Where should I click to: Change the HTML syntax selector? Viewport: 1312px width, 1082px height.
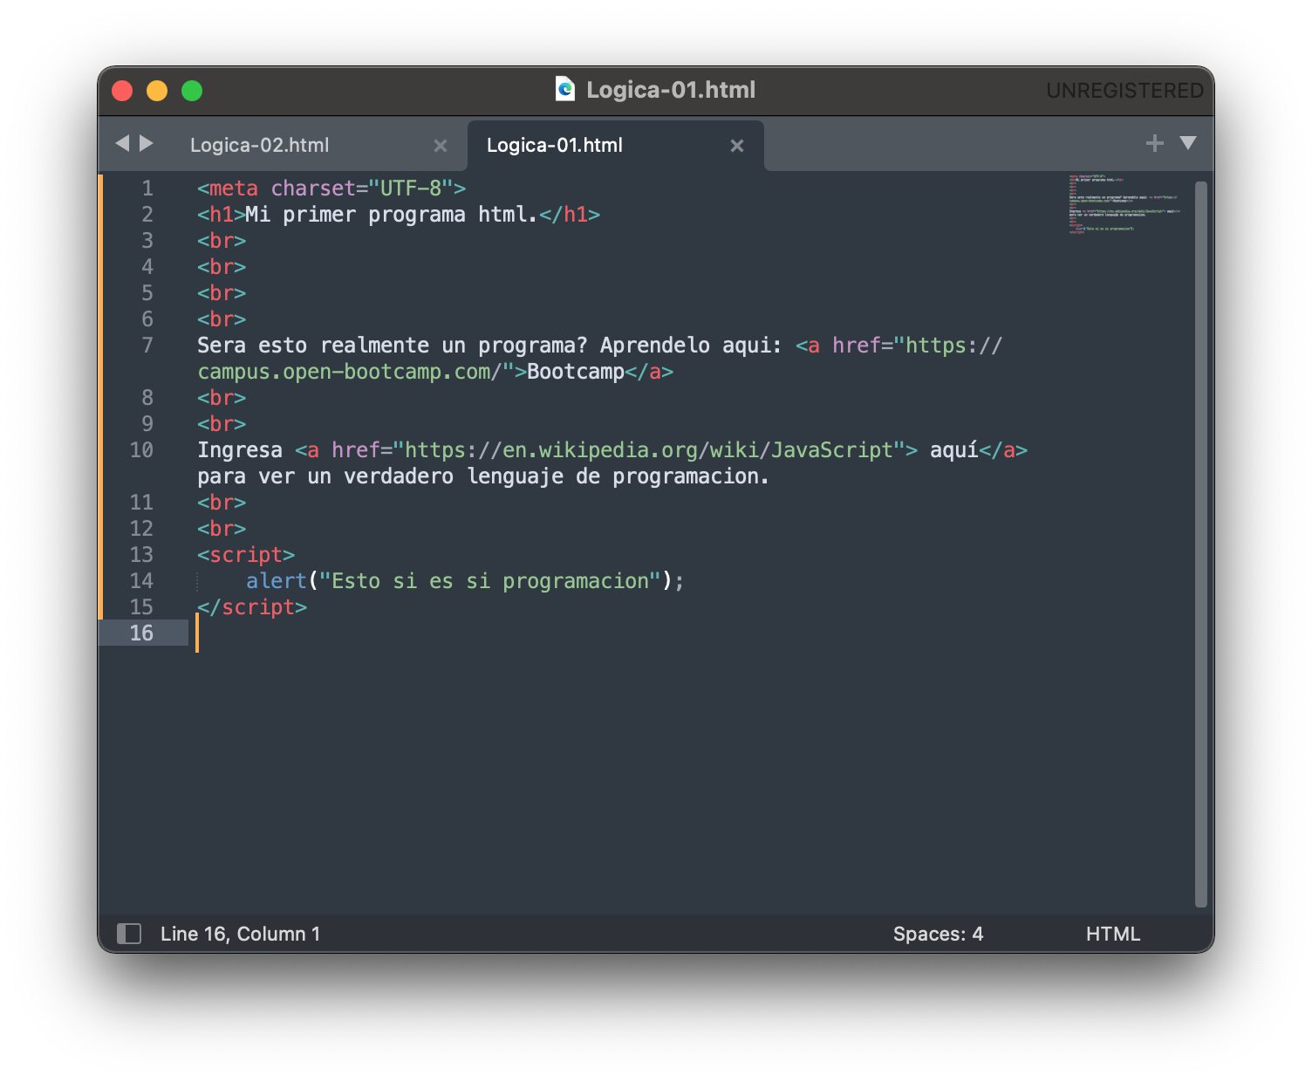pos(1112,934)
